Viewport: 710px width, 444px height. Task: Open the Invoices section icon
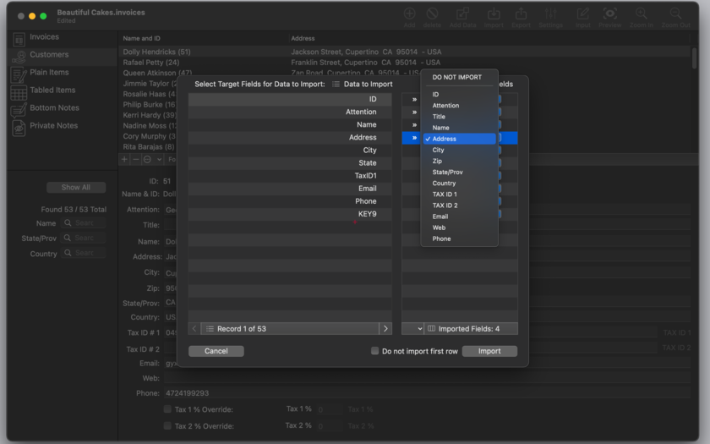[19, 38]
